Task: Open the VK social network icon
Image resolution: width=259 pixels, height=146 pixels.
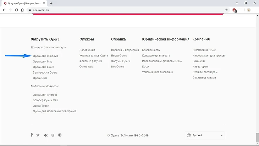Action: (45, 135)
